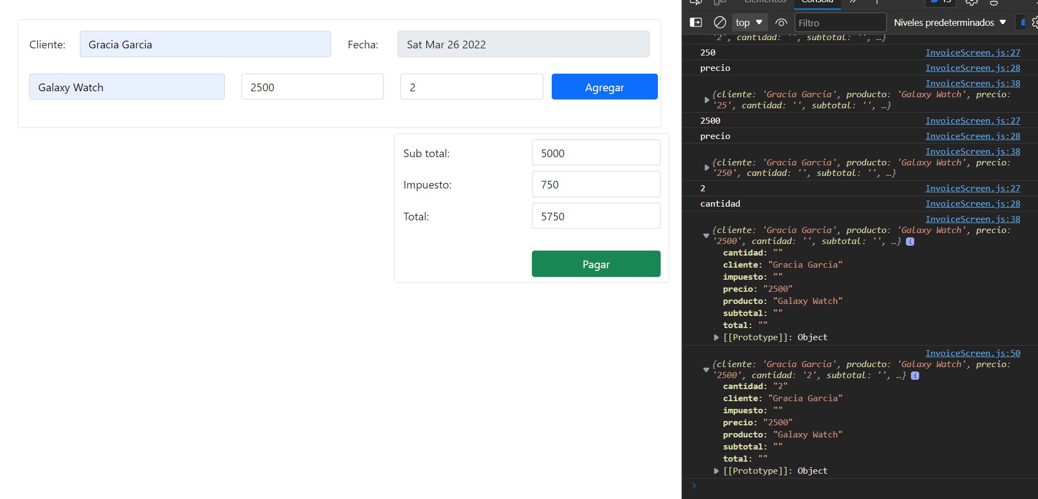1038x499 pixels.
Task: Open the 'Niveles predeterminados' log levels dropdown
Action: [x=950, y=23]
